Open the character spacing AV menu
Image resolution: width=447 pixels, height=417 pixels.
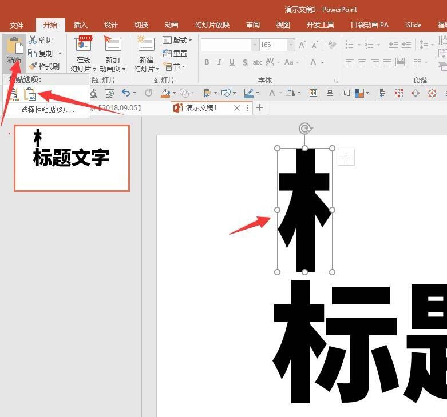(x=272, y=62)
